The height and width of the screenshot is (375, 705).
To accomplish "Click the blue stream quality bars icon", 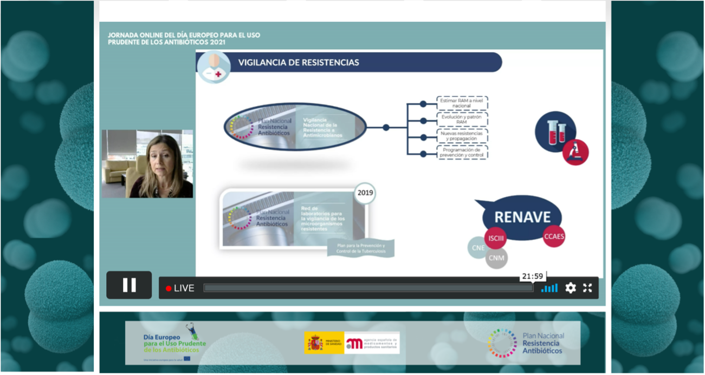I will (549, 288).
